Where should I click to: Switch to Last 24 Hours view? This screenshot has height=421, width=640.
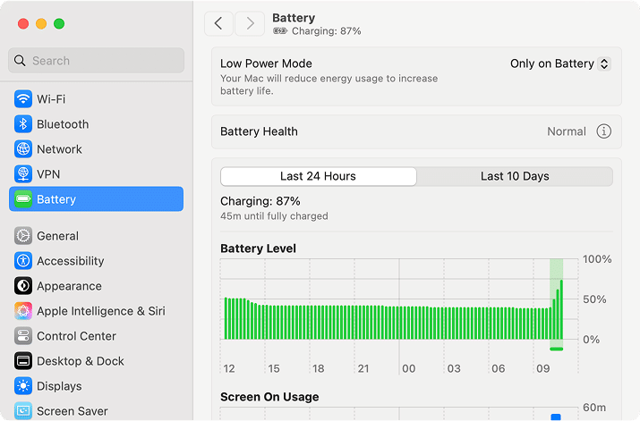click(318, 176)
